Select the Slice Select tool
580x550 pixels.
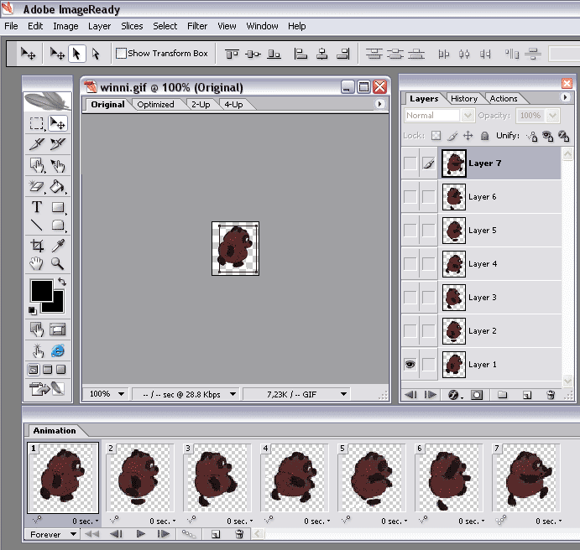(x=58, y=144)
